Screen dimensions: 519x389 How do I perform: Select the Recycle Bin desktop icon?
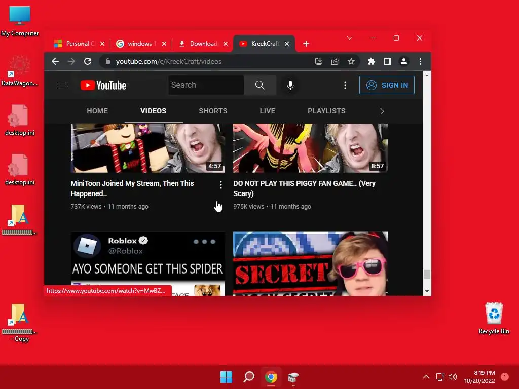tap(494, 318)
